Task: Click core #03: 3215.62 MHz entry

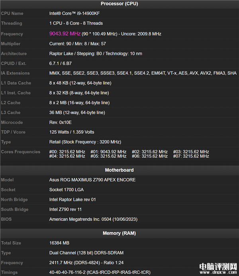Action: (191, 152)
